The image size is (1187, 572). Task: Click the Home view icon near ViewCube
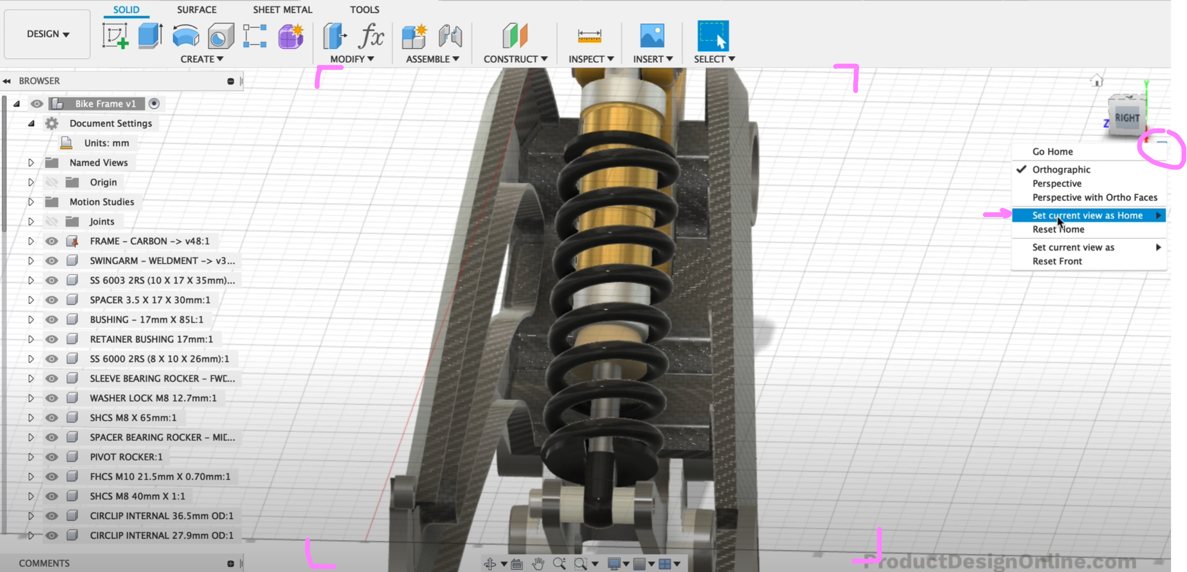click(x=1097, y=81)
